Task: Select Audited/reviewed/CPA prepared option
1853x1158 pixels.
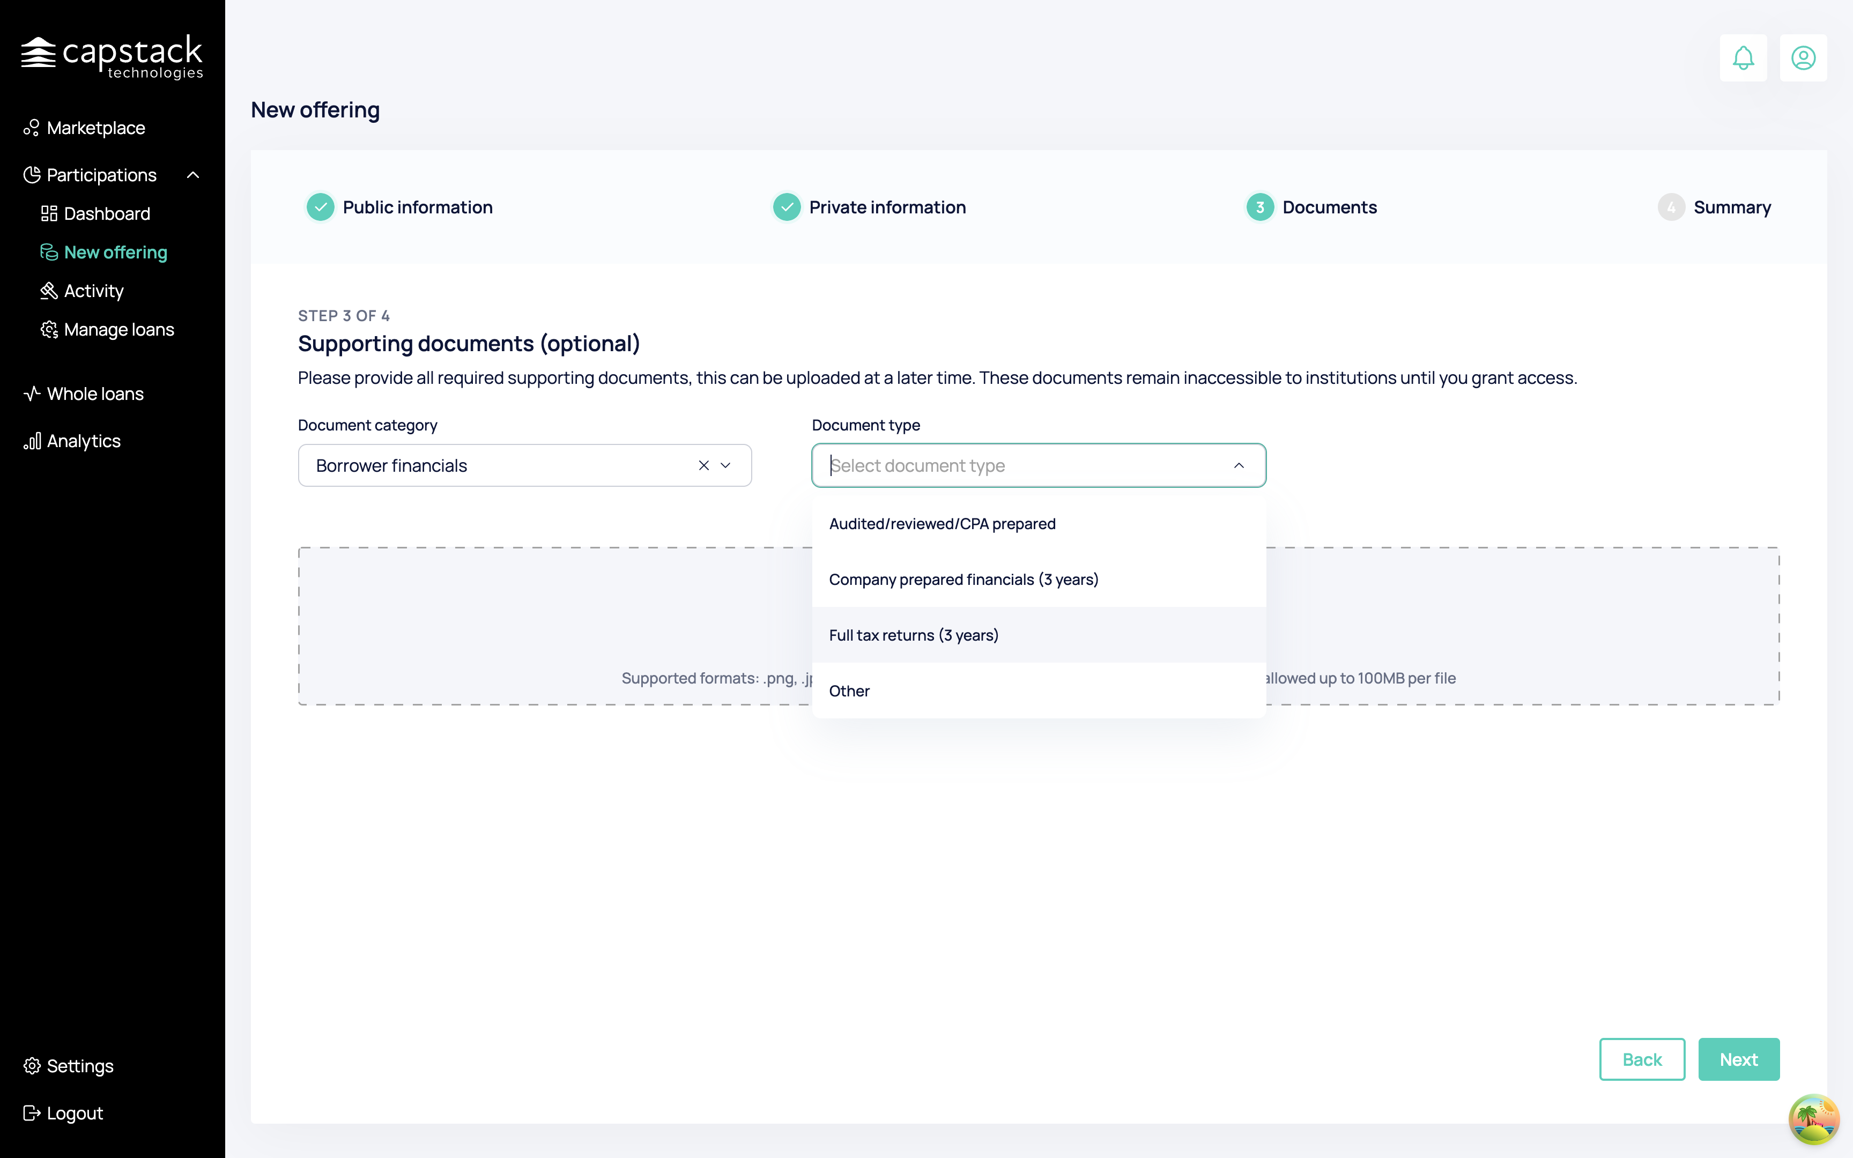Action: (1039, 524)
